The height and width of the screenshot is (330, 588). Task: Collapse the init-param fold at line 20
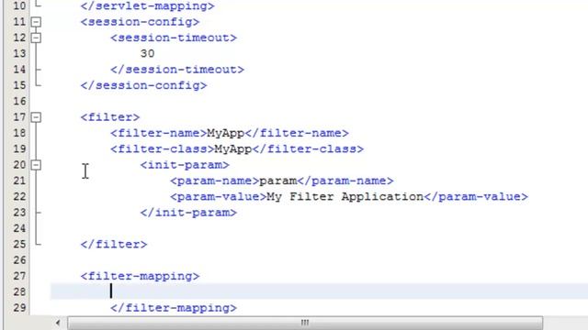coord(36,165)
